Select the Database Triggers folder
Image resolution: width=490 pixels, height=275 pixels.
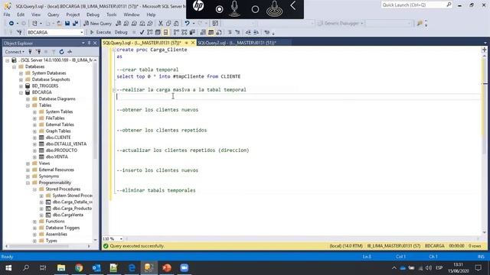(63, 228)
